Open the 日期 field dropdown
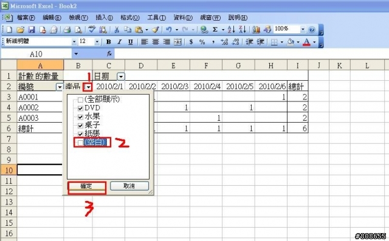Viewport: 389px width, 241px height. pyautogui.click(x=121, y=76)
